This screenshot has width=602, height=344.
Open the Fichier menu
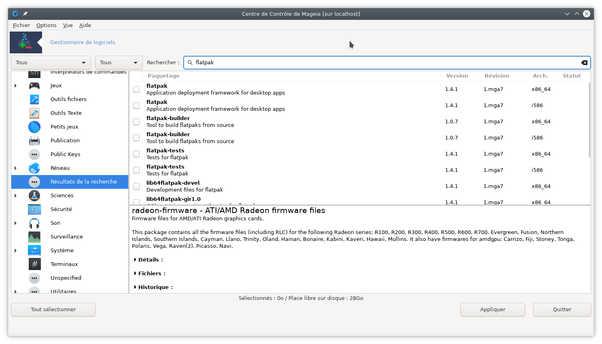(x=21, y=25)
